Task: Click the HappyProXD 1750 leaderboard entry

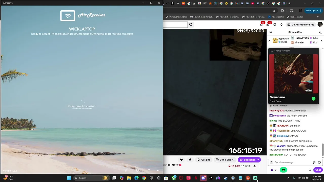Action: (x=305, y=38)
